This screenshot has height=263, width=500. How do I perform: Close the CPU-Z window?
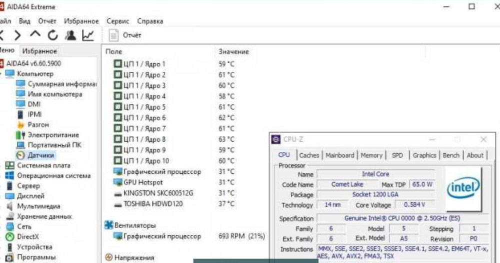point(483,139)
